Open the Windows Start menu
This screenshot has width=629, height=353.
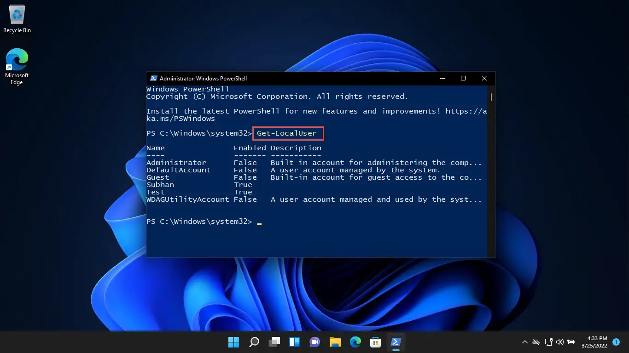pyautogui.click(x=234, y=342)
